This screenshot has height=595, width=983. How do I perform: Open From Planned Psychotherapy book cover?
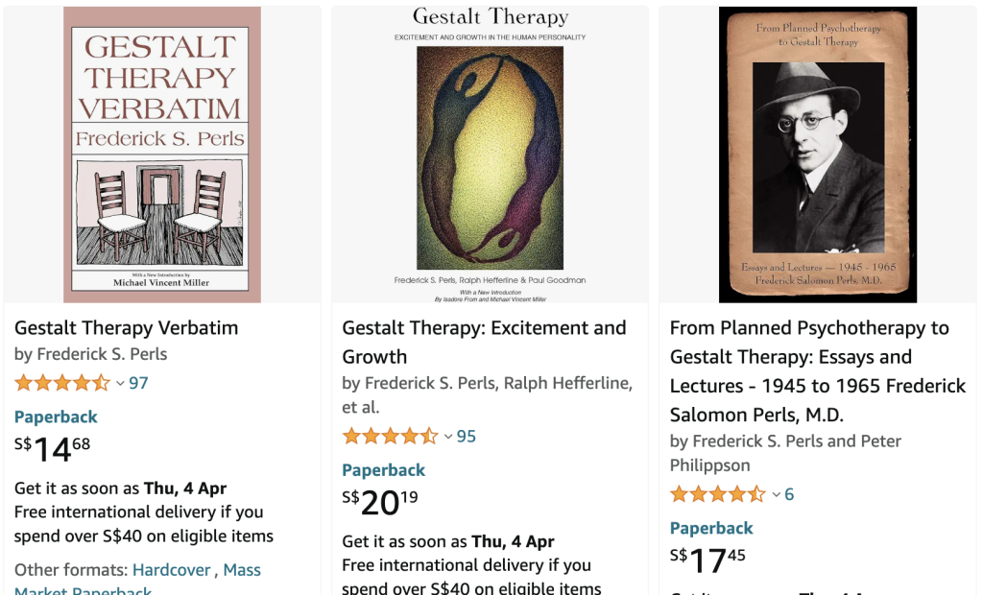pos(818,155)
